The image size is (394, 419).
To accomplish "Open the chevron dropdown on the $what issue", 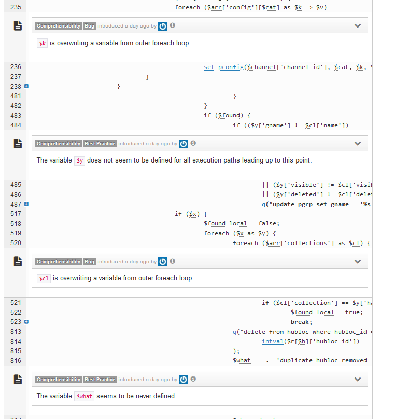I will (x=357, y=380).
